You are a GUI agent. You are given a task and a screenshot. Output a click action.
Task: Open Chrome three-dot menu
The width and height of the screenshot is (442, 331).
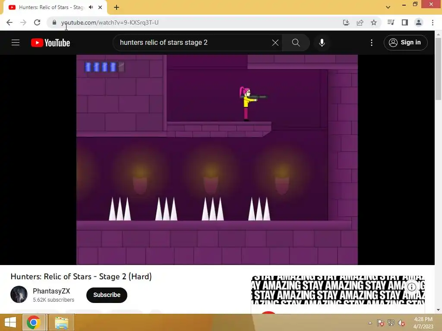433,22
